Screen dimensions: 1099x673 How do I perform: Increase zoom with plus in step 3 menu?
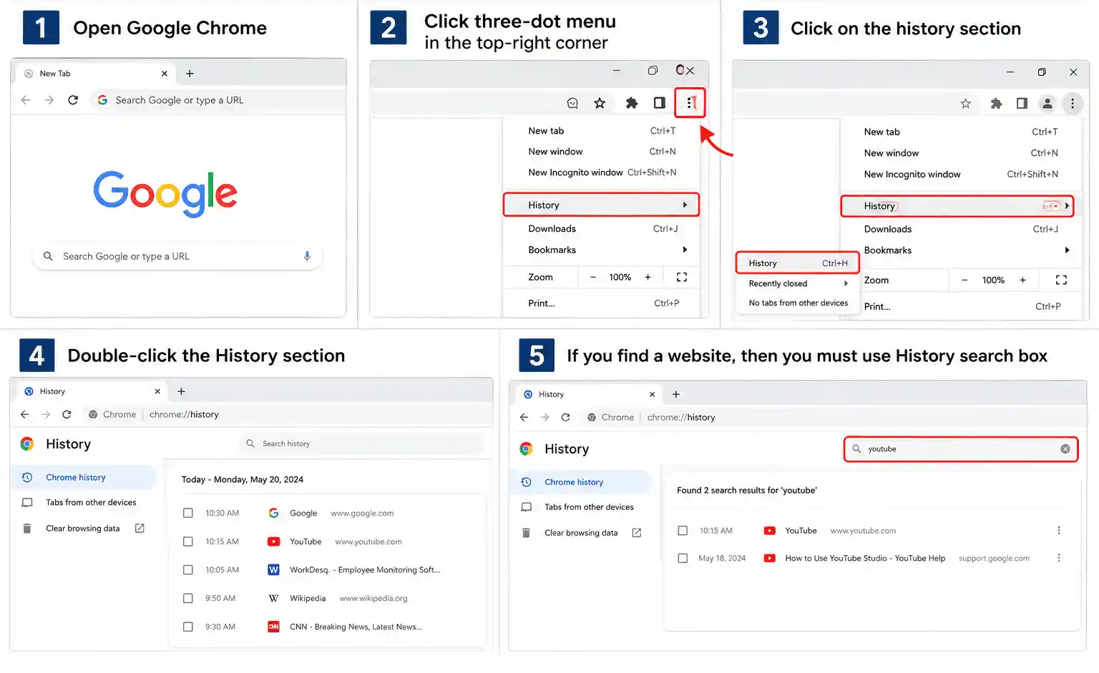(x=1022, y=280)
